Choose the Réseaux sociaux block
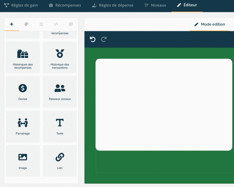This screenshot has height=187, width=234. [60, 92]
